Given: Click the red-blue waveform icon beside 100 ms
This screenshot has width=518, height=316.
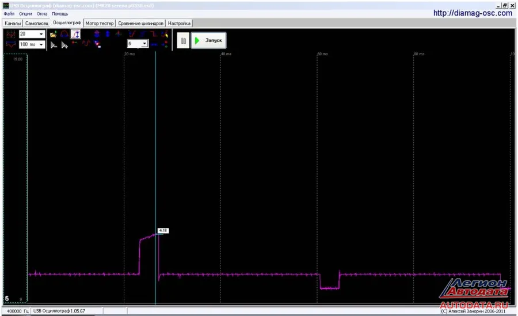Looking at the screenshot, I should [x=11, y=44].
